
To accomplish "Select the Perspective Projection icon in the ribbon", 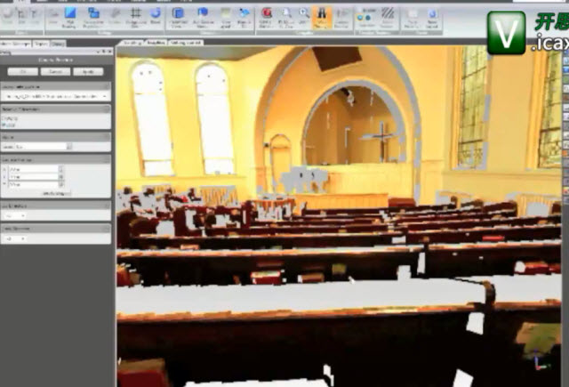I will click(x=92, y=14).
